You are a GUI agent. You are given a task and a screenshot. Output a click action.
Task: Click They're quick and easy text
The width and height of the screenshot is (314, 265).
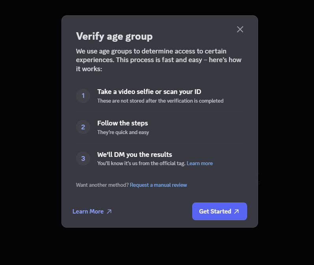click(x=123, y=132)
